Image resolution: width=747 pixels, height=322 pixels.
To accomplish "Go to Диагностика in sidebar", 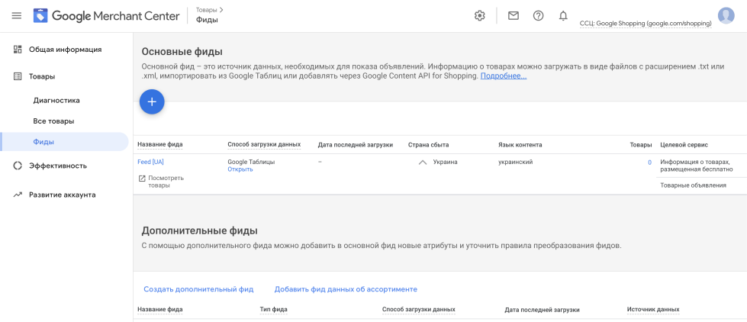I will click(x=56, y=101).
